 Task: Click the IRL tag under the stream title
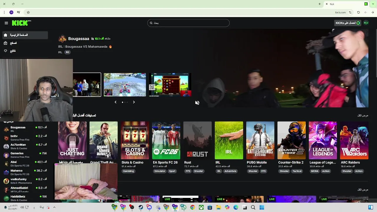(x=60, y=52)
